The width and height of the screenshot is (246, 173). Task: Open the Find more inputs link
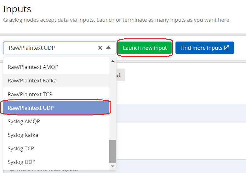(x=205, y=48)
